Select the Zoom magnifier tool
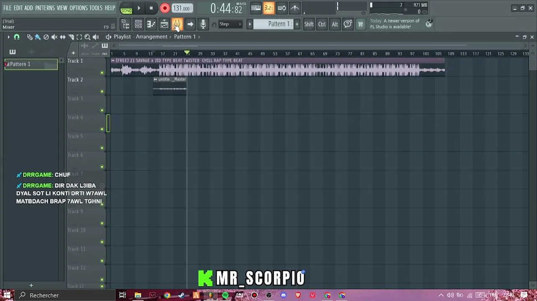This screenshot has width=537, height=301. tap(87, 37)
